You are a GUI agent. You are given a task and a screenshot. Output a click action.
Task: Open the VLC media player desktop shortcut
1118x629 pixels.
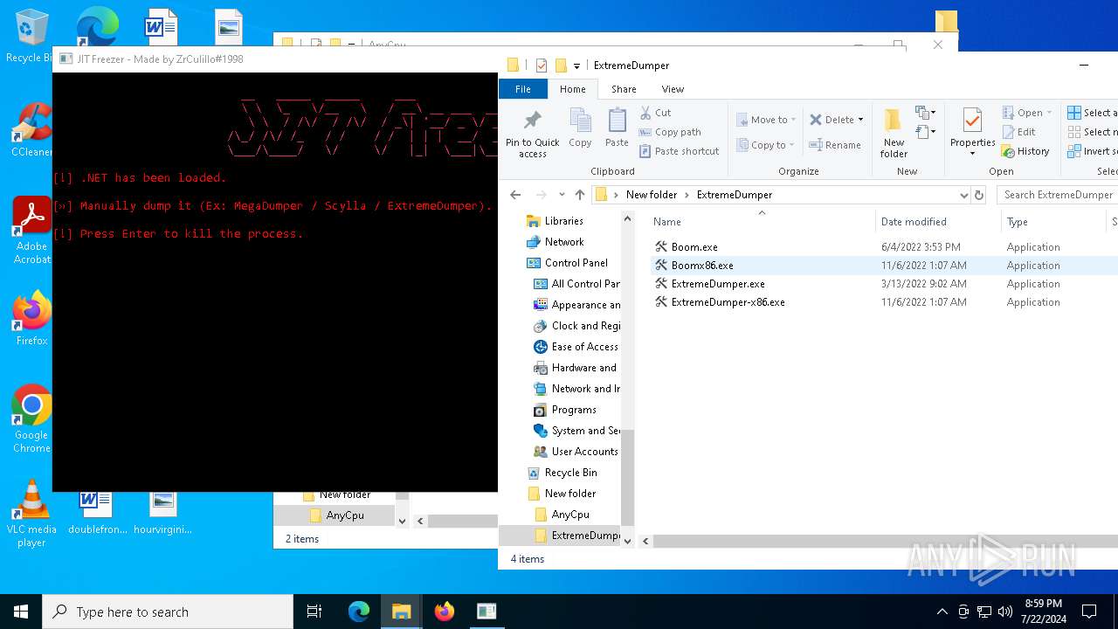[x=31, y=514]
